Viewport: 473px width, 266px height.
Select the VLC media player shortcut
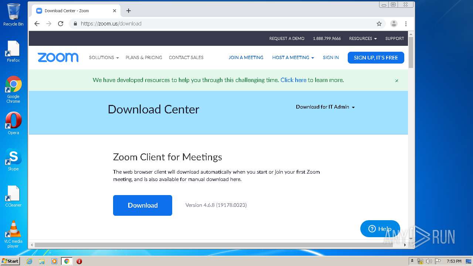coord(13,234)
